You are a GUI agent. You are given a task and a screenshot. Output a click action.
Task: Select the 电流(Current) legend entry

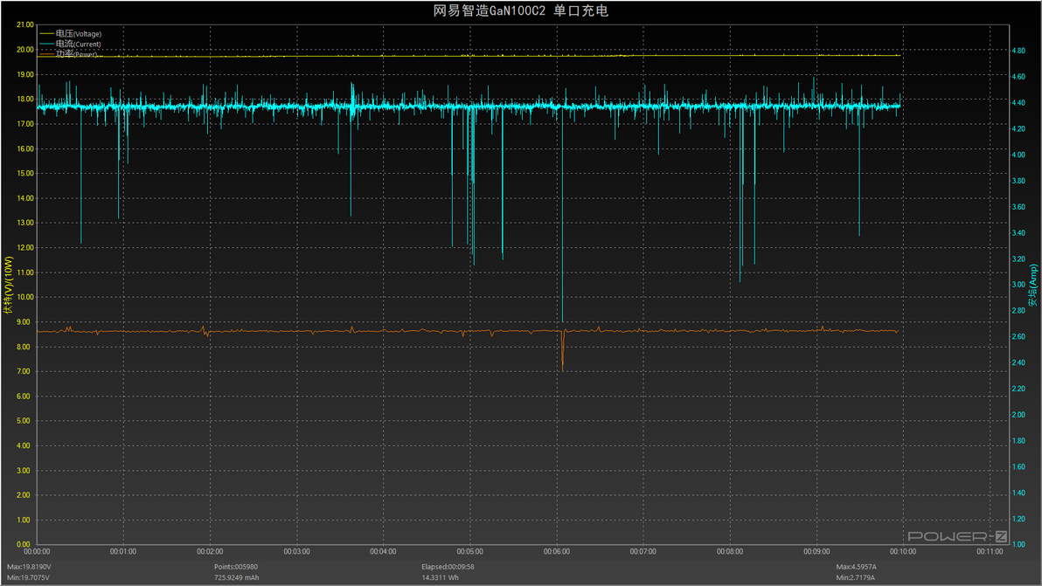79,44
